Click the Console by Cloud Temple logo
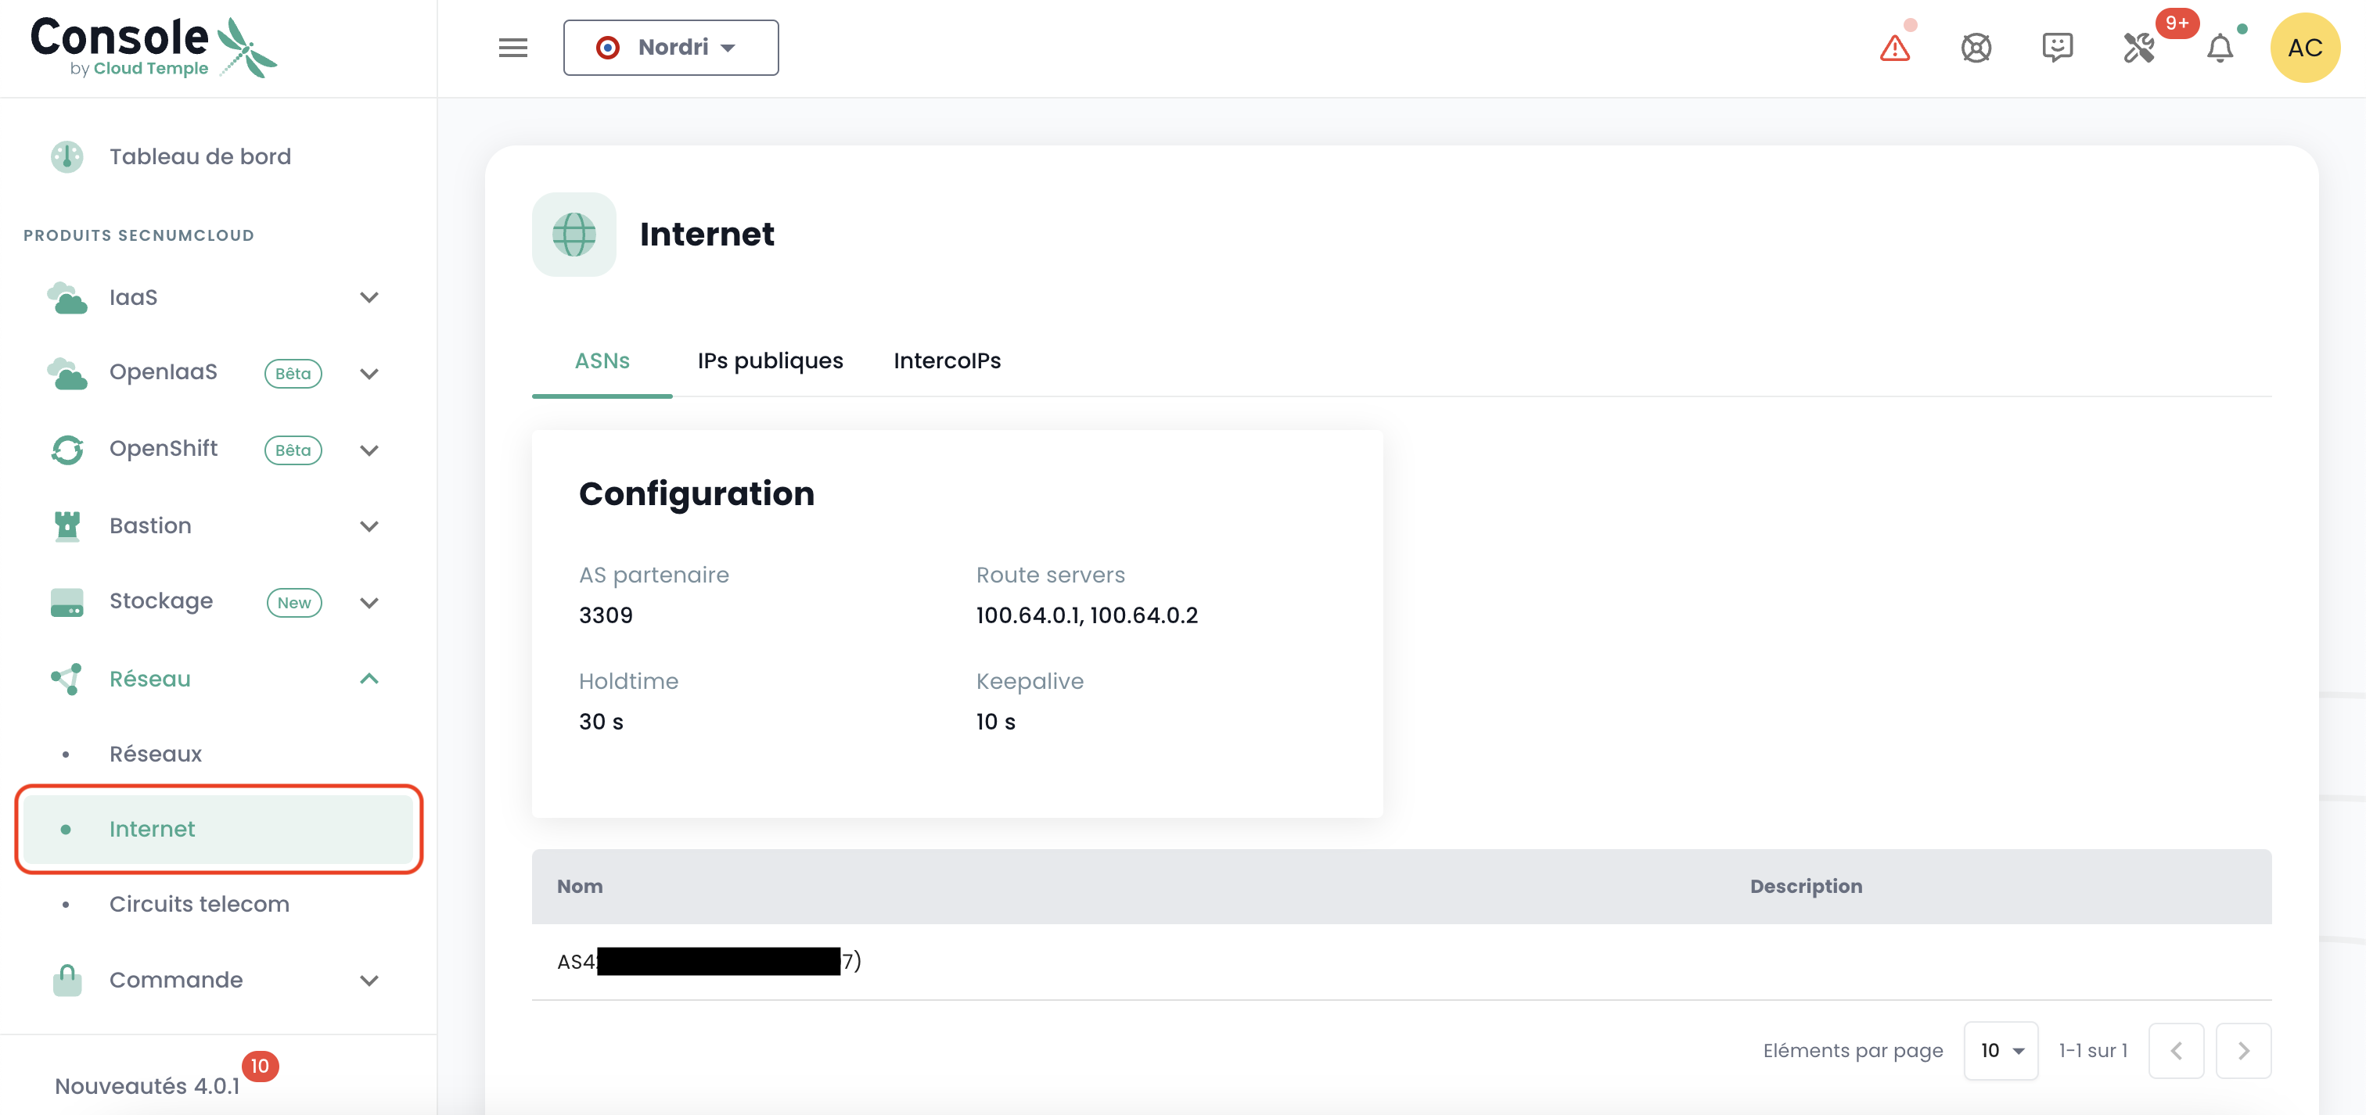The image size is (2366, 1115). point(153,46)
